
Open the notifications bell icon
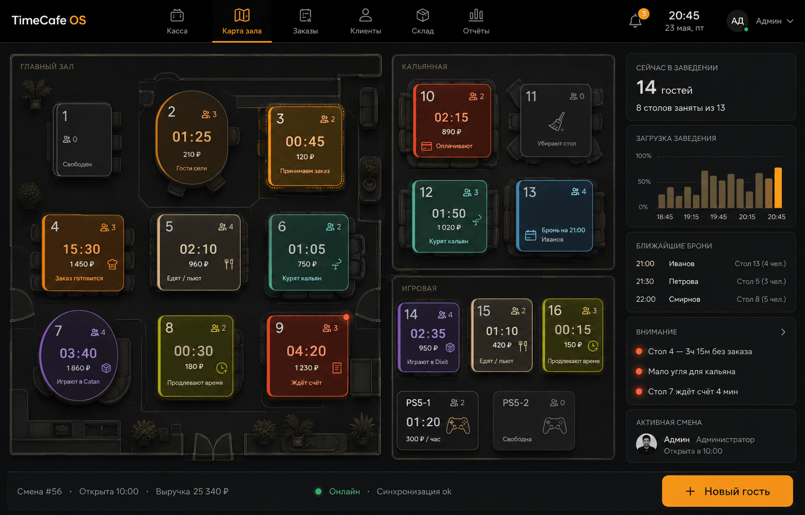click(x=635, y=21)
